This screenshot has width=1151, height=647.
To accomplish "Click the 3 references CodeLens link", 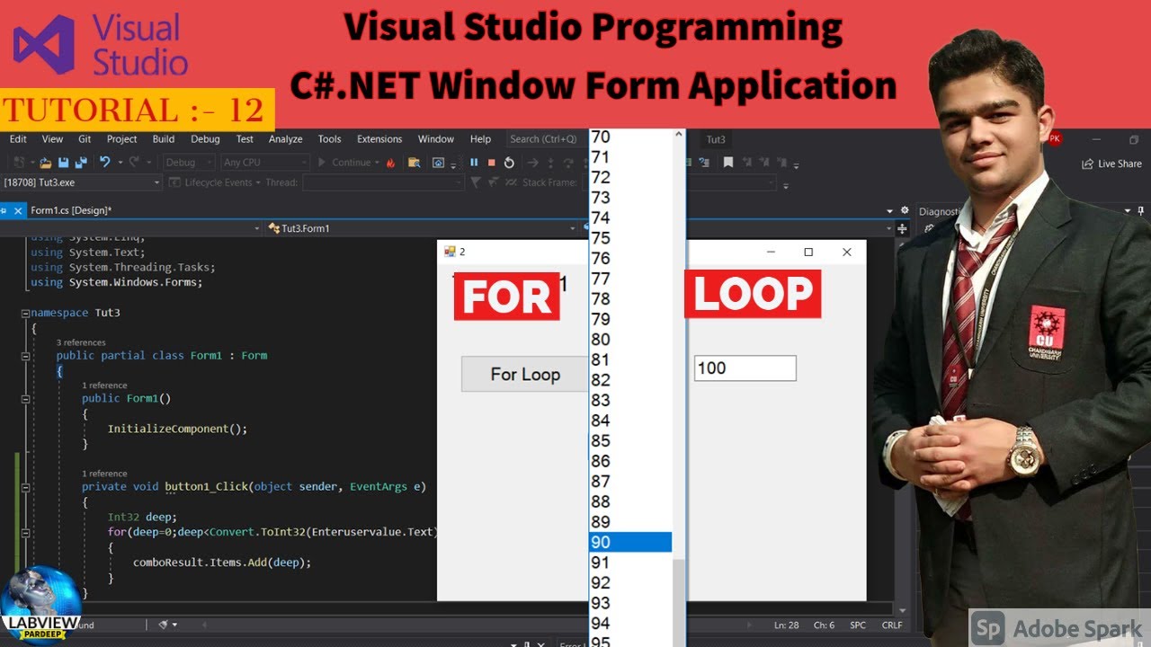I will (81, 342).
